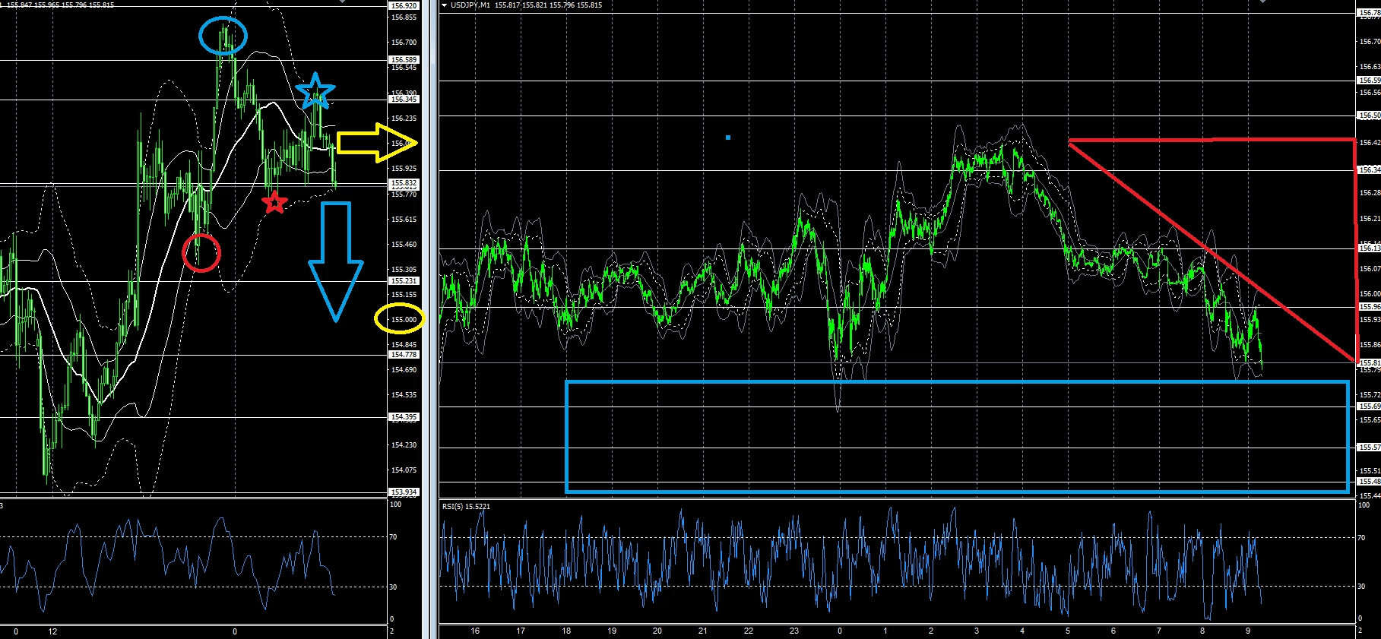Select the red circle on left chart
The image size is (1381, 639).
201,252
